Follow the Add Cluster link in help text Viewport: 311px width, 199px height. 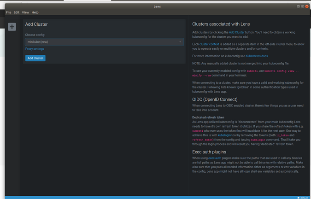(237, 32)
